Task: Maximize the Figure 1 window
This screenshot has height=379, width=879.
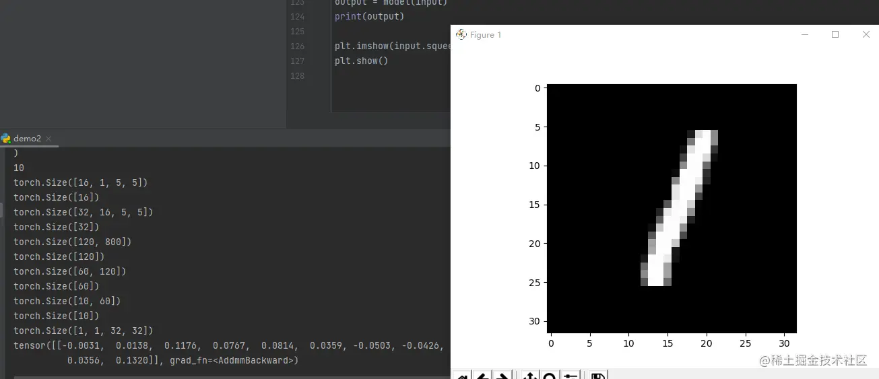Action: [x=835, y=34]
